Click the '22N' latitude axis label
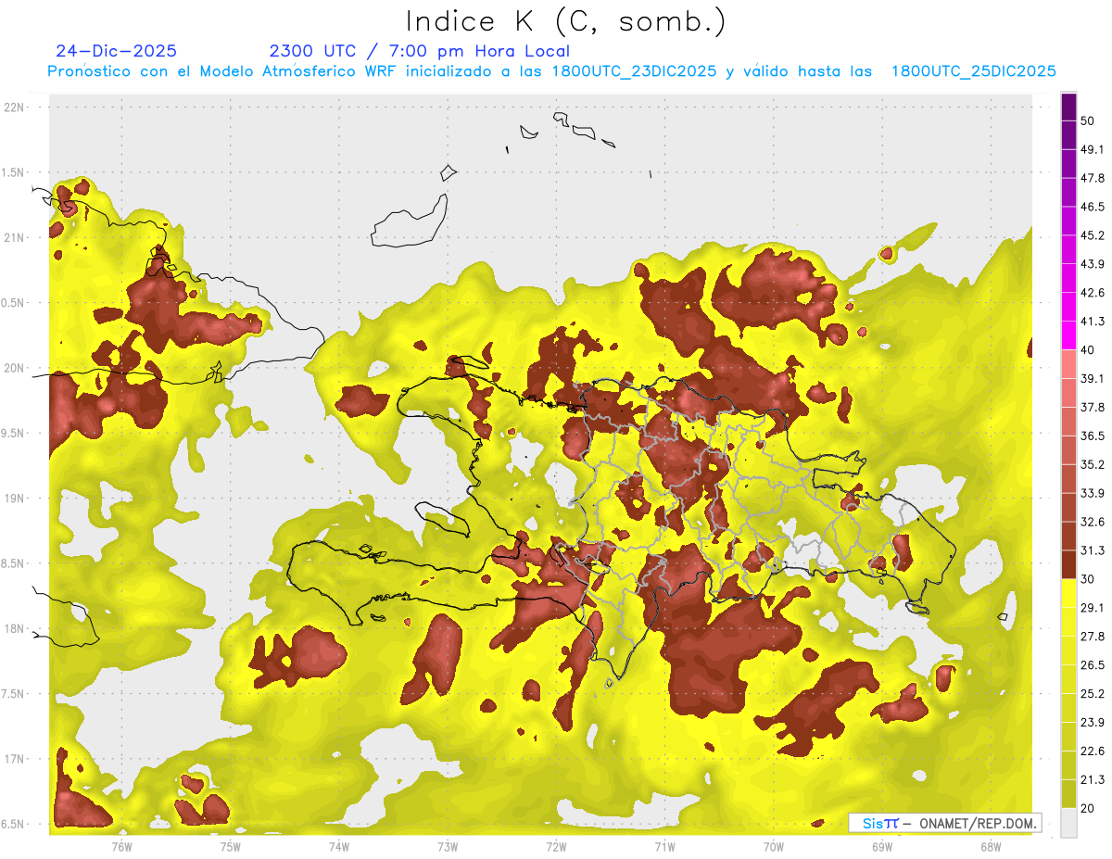1112x859 pixels. [14, 107]
